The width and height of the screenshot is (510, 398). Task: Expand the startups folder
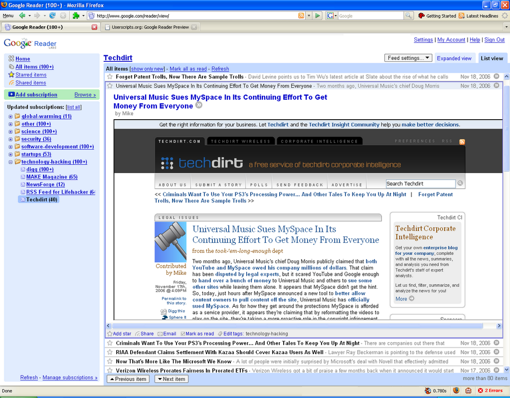point(10,155)
